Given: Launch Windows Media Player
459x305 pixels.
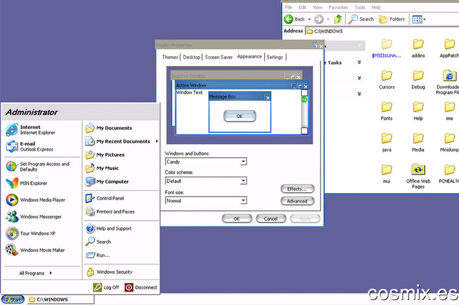Looking at the screenshot, I should [x=36, y=200].
